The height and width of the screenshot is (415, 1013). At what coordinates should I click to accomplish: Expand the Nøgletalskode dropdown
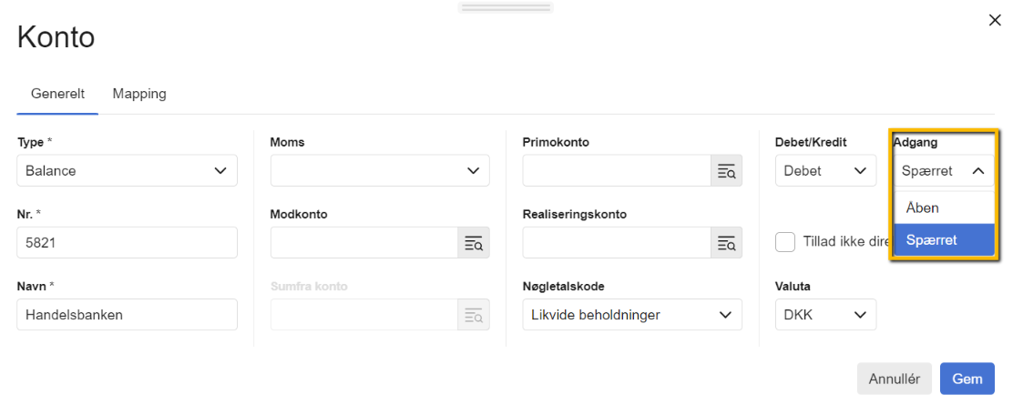632,315
